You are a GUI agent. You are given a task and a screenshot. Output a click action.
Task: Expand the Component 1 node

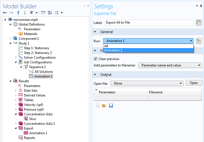[11, 39]
